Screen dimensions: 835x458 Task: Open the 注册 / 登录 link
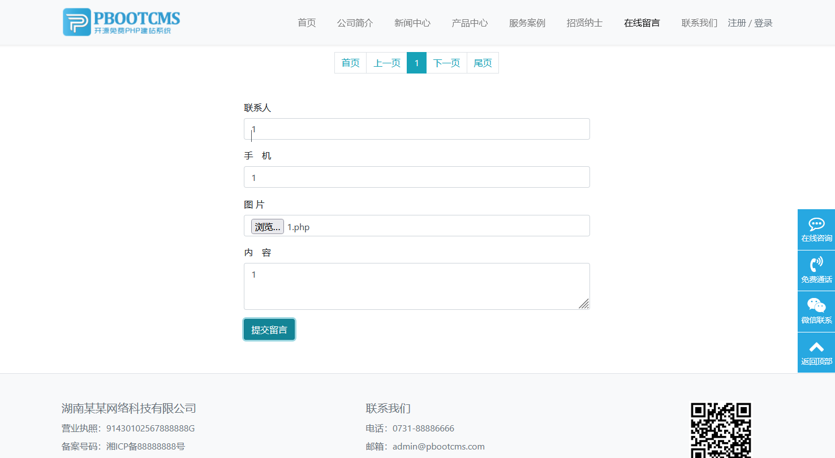(750, 23)
